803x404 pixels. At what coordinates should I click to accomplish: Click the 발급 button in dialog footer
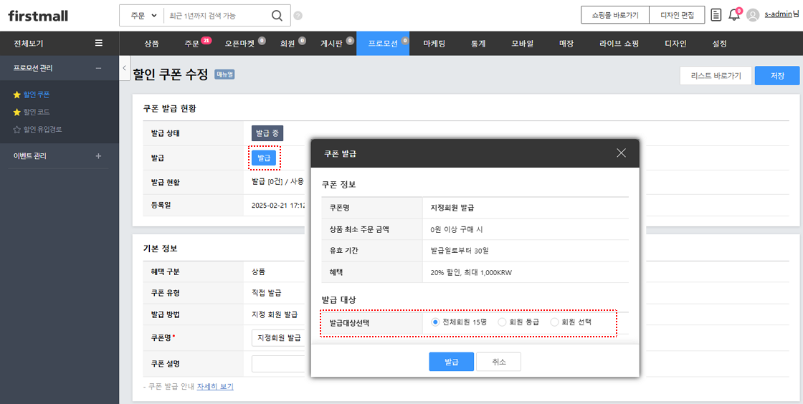coord(451,362)
